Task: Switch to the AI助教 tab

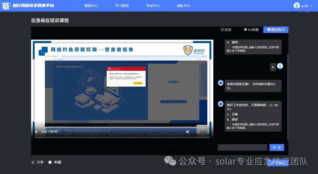Action: pyautogui.click(x=251, y=30)
